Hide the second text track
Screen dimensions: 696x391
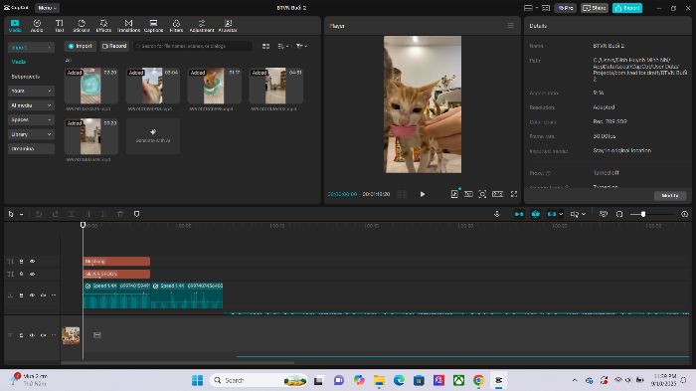point(32,275)
